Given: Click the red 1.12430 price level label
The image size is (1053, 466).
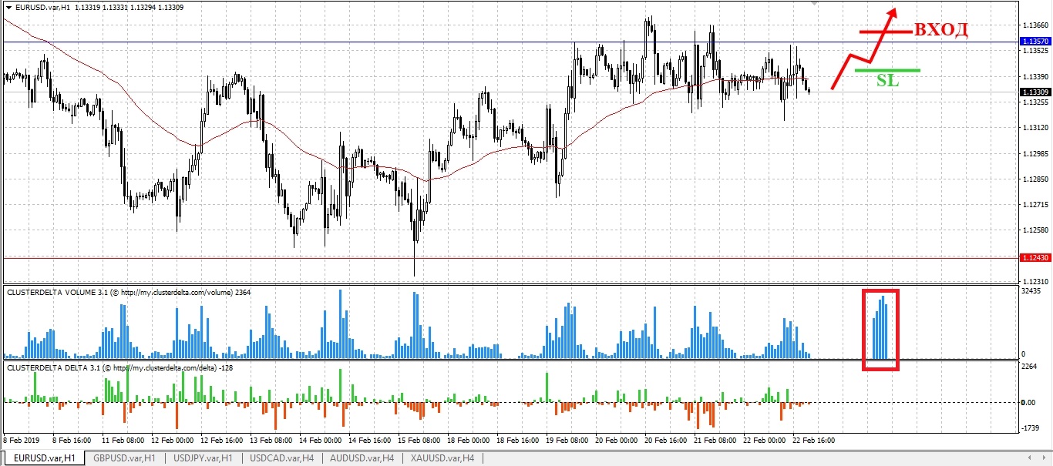Looking at the screenshot, I should coord(1034,258).
